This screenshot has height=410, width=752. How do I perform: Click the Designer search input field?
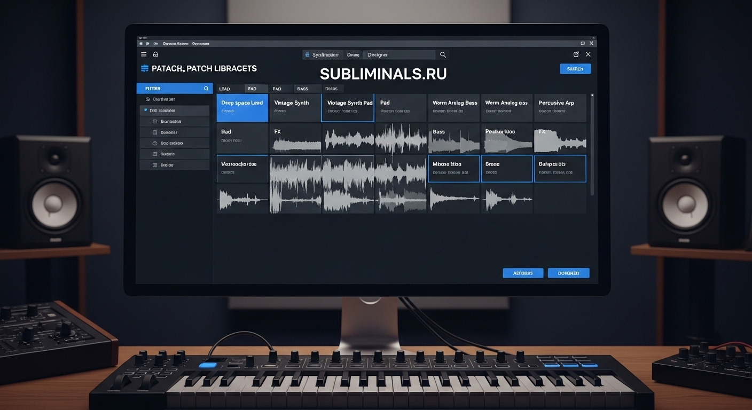[399, 54]
